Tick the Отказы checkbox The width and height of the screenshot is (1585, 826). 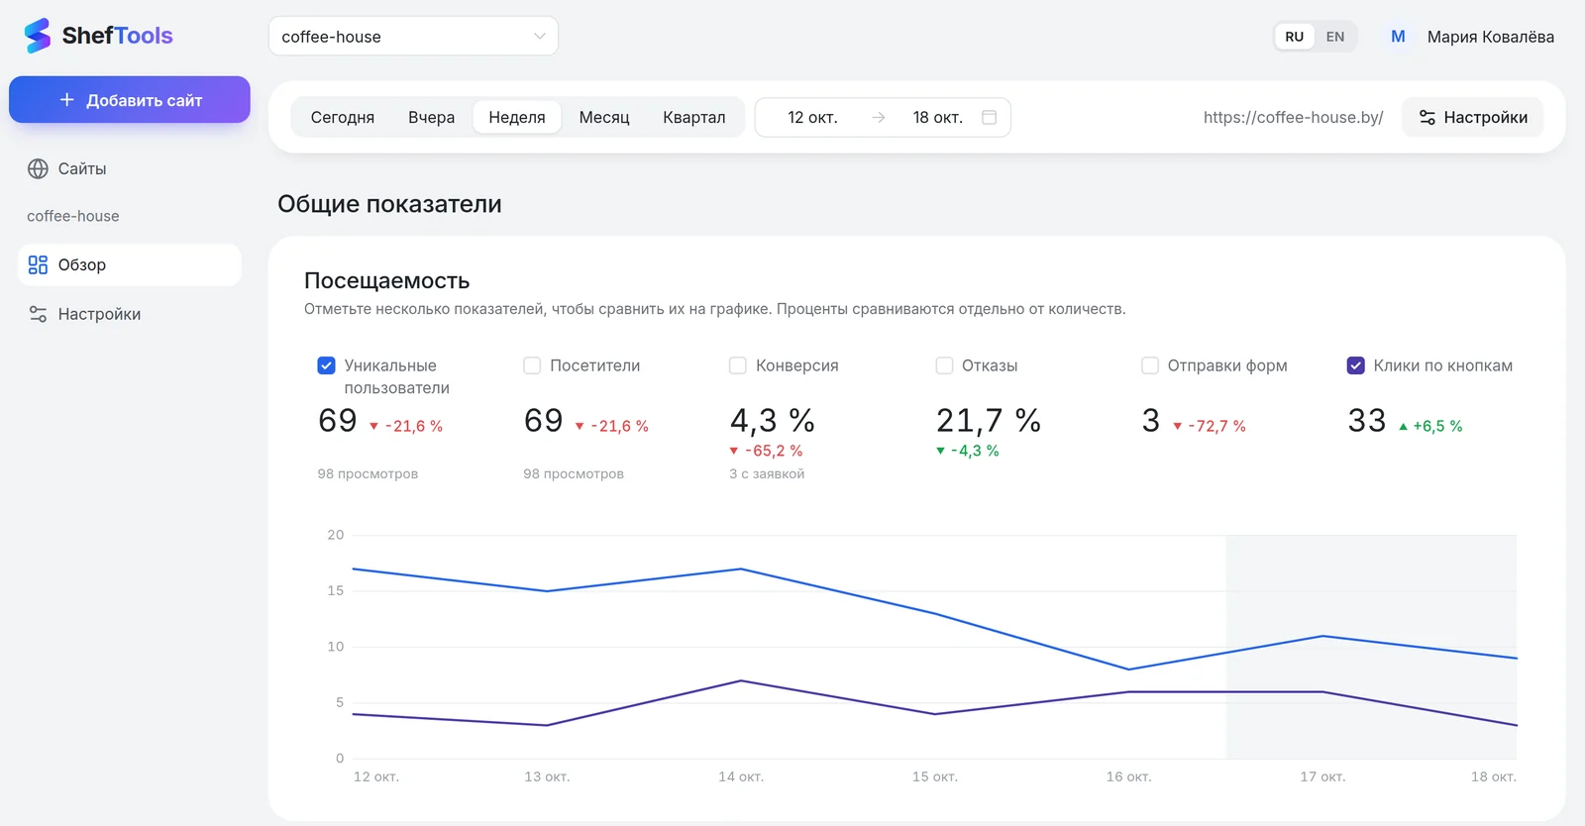[944, 365]
